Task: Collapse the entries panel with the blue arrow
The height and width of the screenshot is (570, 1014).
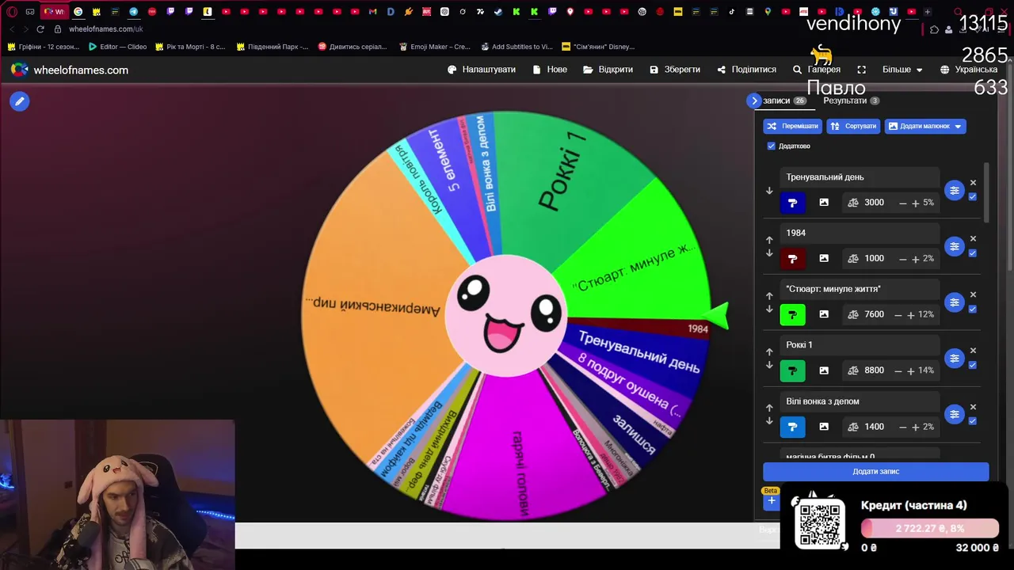Action: pos(754,101)
